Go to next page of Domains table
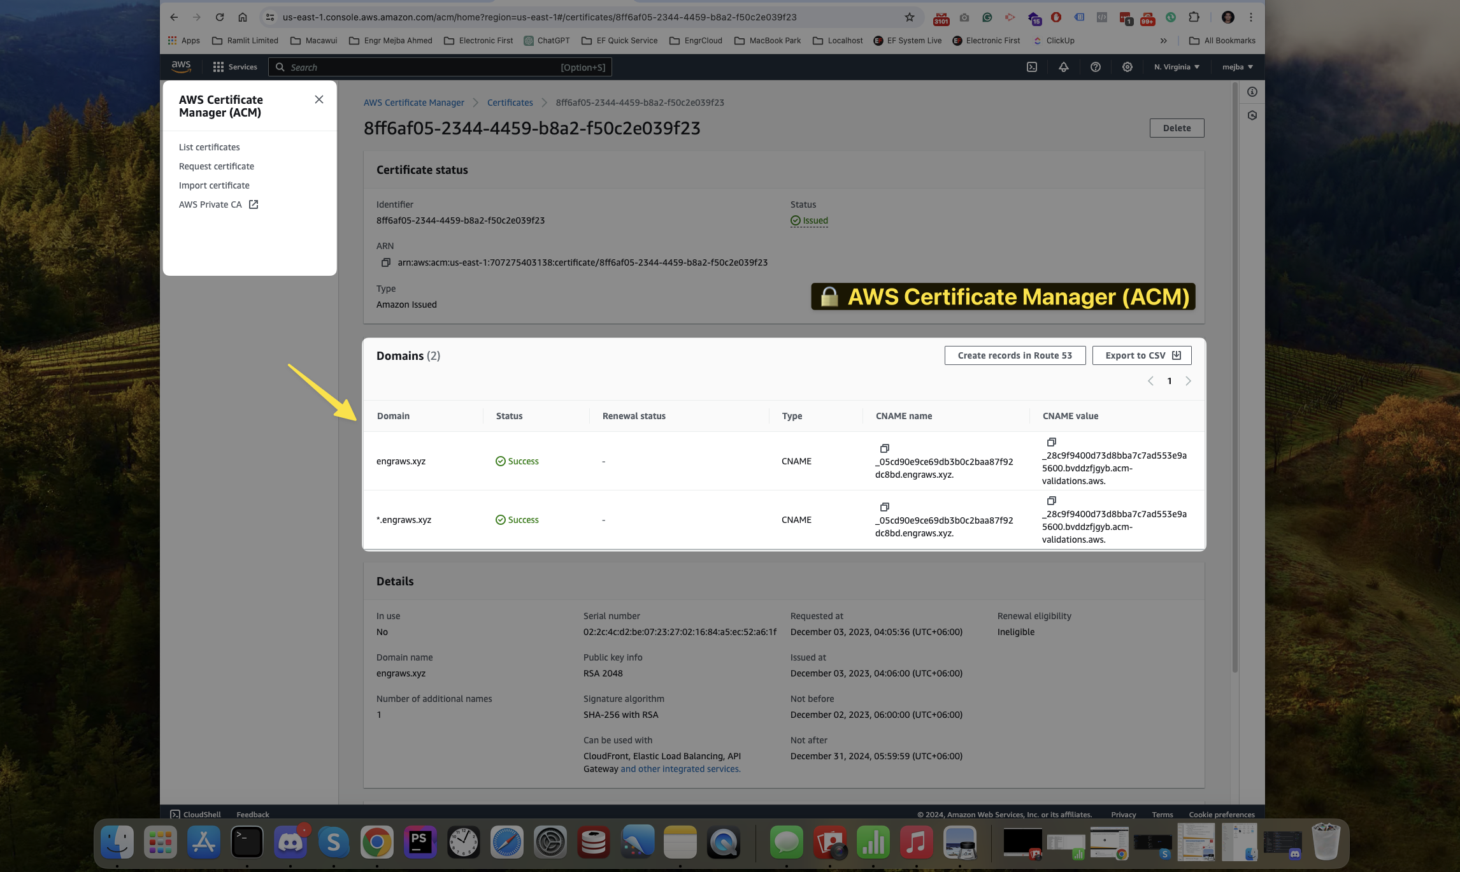 pos(1188,381)
